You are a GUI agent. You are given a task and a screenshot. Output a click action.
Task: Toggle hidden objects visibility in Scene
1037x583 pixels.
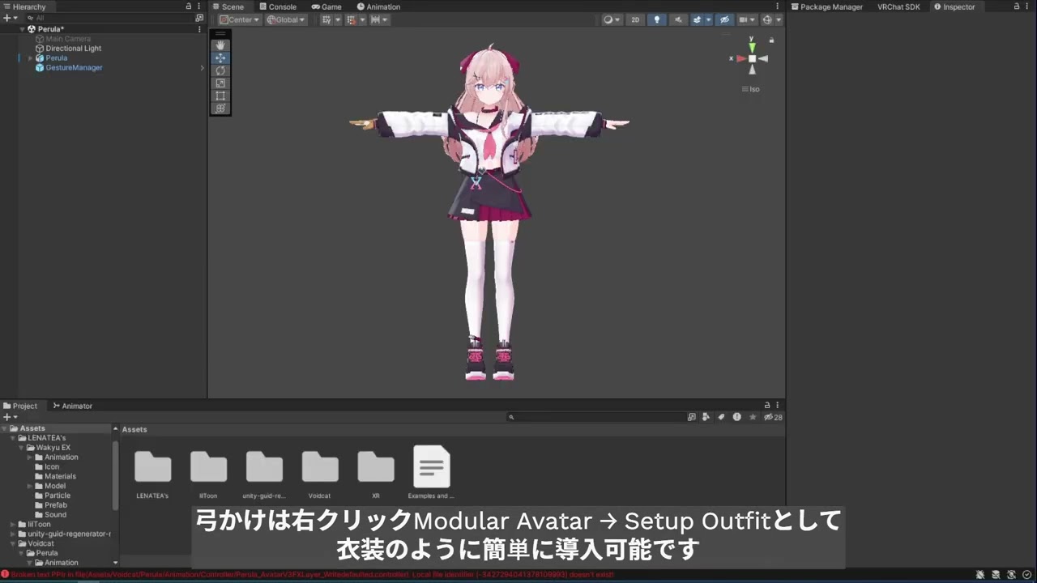725,19
